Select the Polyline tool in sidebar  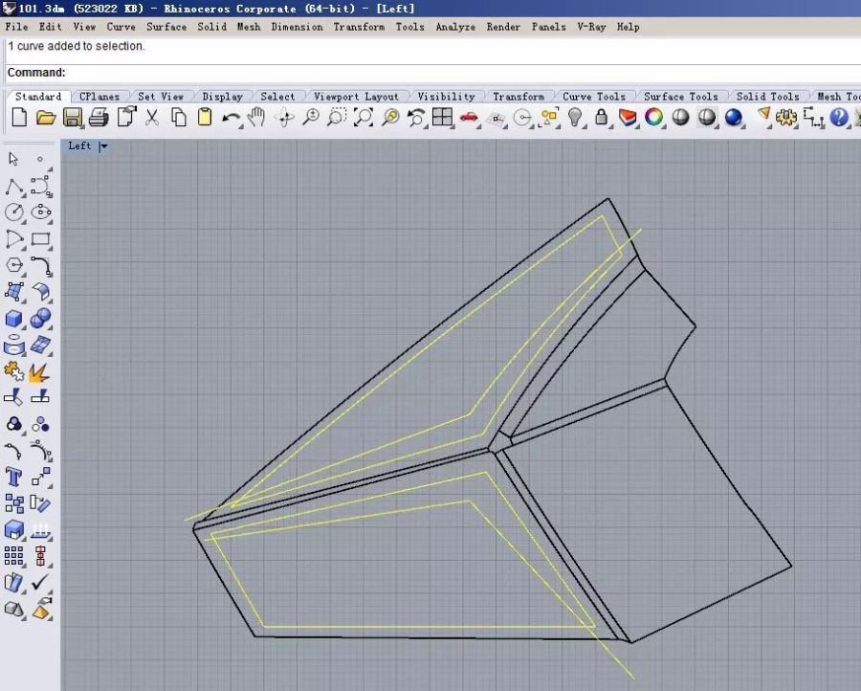point(14,187)
